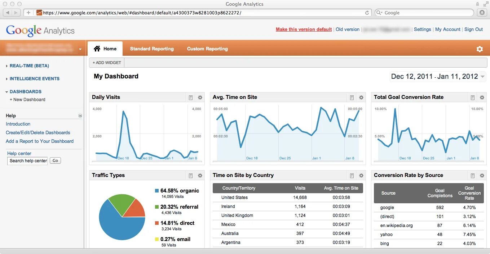Click the report icon on Avg. Time on Site
This screenshot has height=254, width=490.
point(352,97)
